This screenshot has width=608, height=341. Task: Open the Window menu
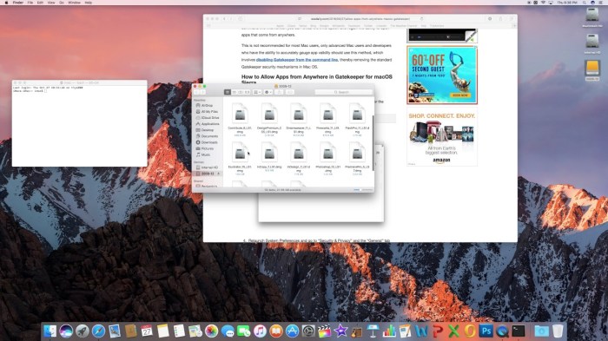(x=74, y=3)
